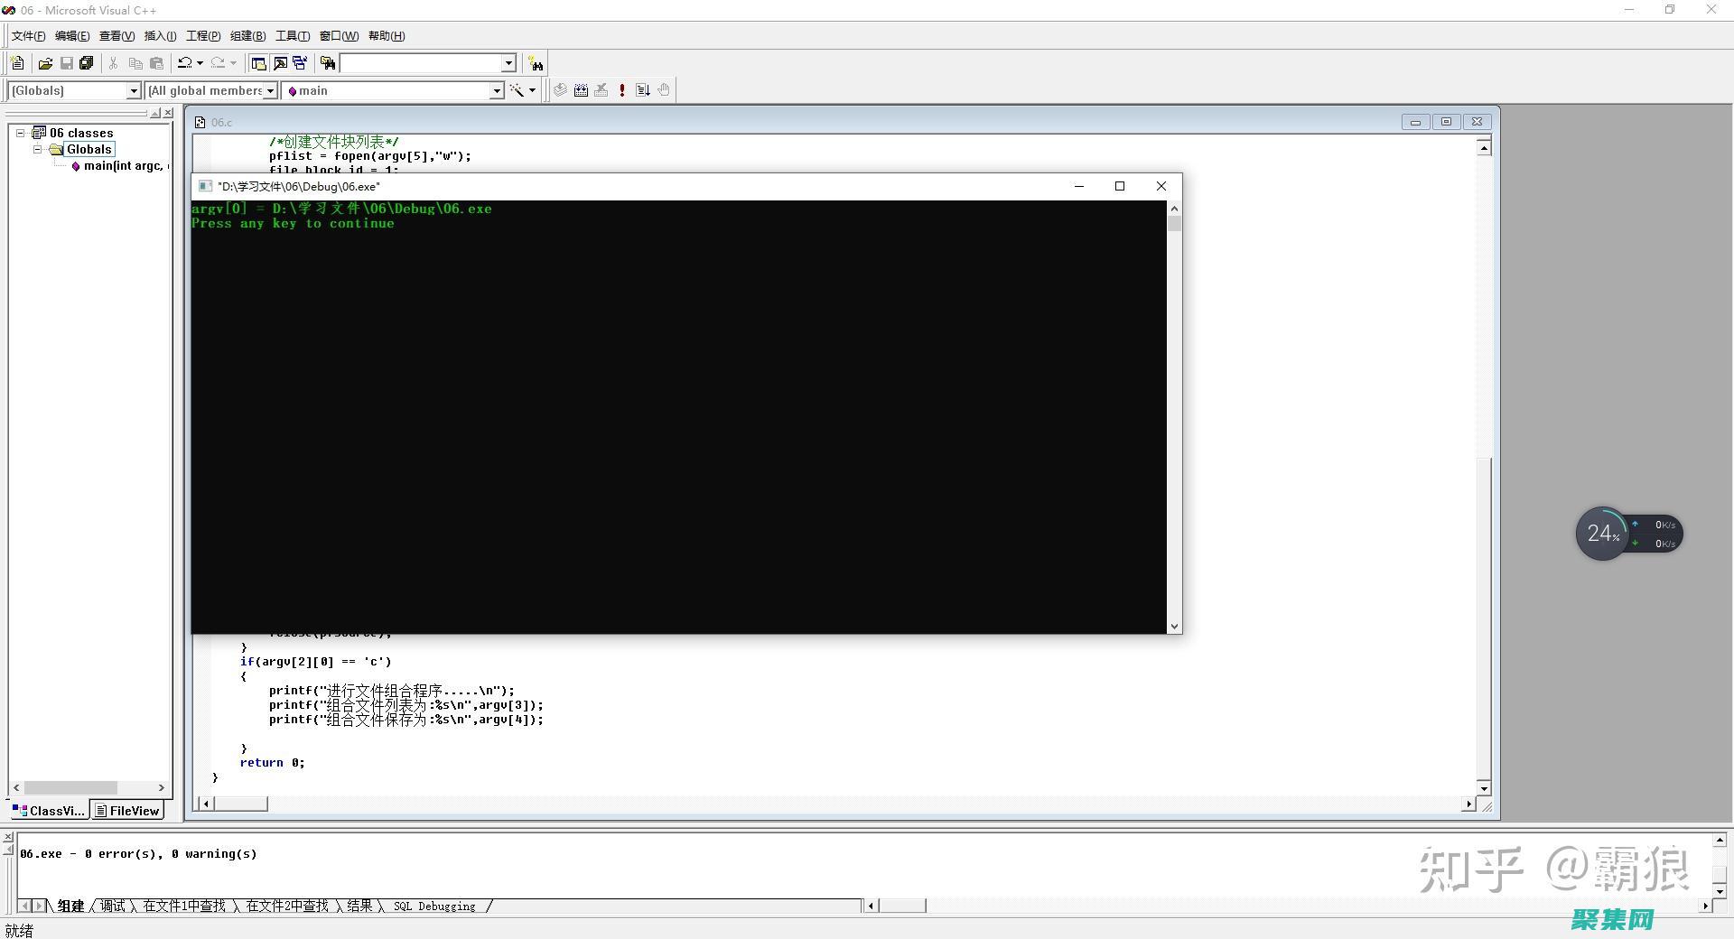Open the main function dropdown list

pyautogui.click(x=496, y=90)
